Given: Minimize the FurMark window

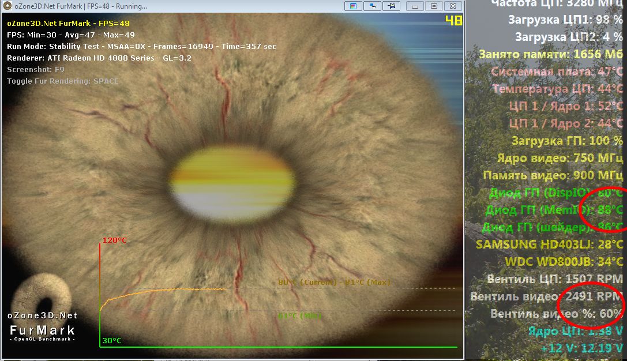Looking at the screenshot, I should pos(415,6).
